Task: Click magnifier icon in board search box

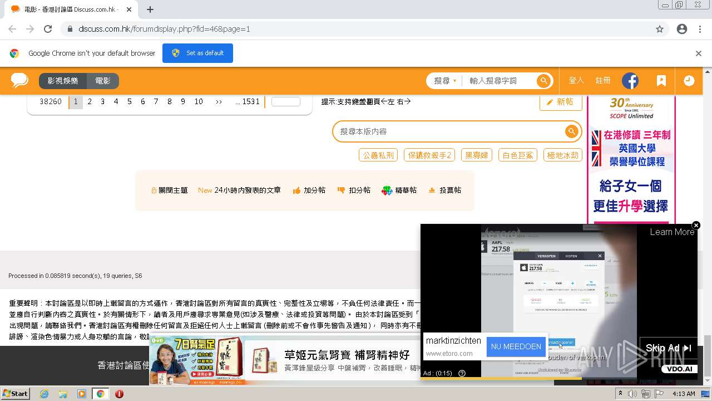Action: point(571,131)
